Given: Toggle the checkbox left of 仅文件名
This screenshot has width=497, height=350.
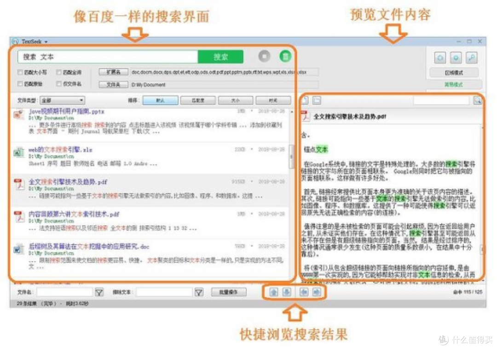Looking at the screenshot, I should coord(59,84).
